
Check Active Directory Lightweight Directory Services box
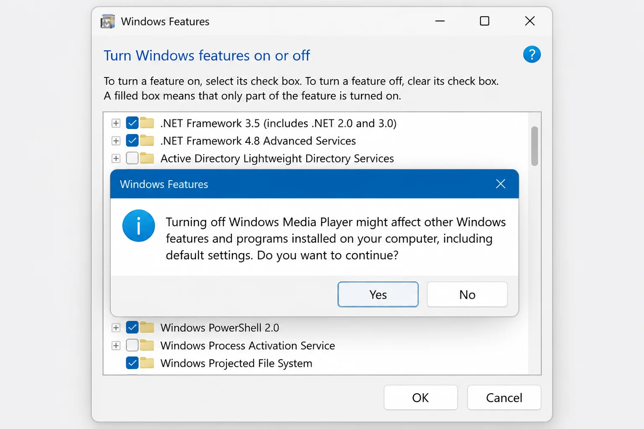coord(132,158)
